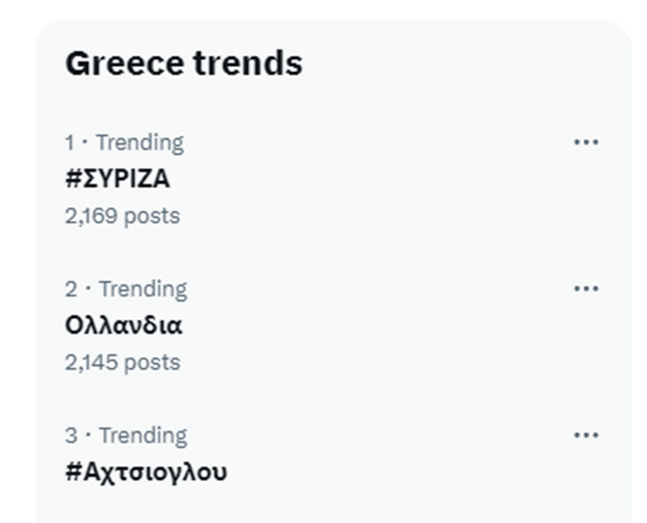View posts for the top-ranked trend
Viewport: 647px width, 523px height.
[x=117, y=179]
